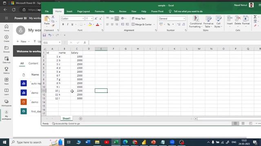Click Insert cells icon

[x=230, y=18]
